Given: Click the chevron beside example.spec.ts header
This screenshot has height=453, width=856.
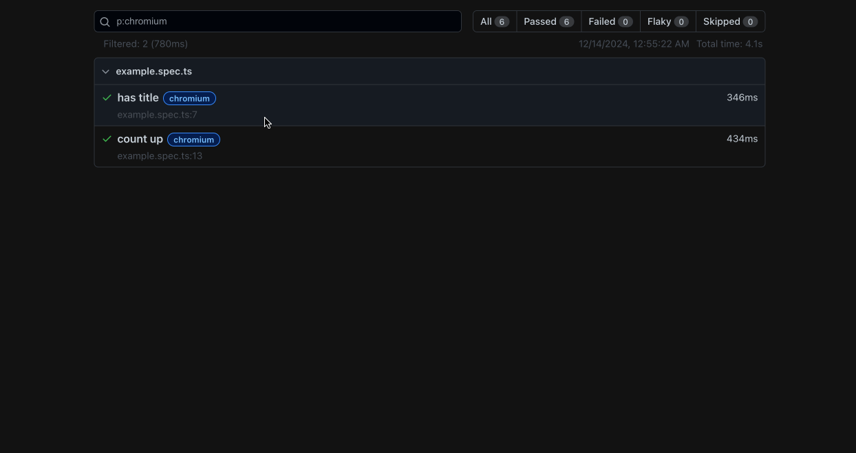Looking at the screenshot, I should pyautogui.click(x=105, y=71).
